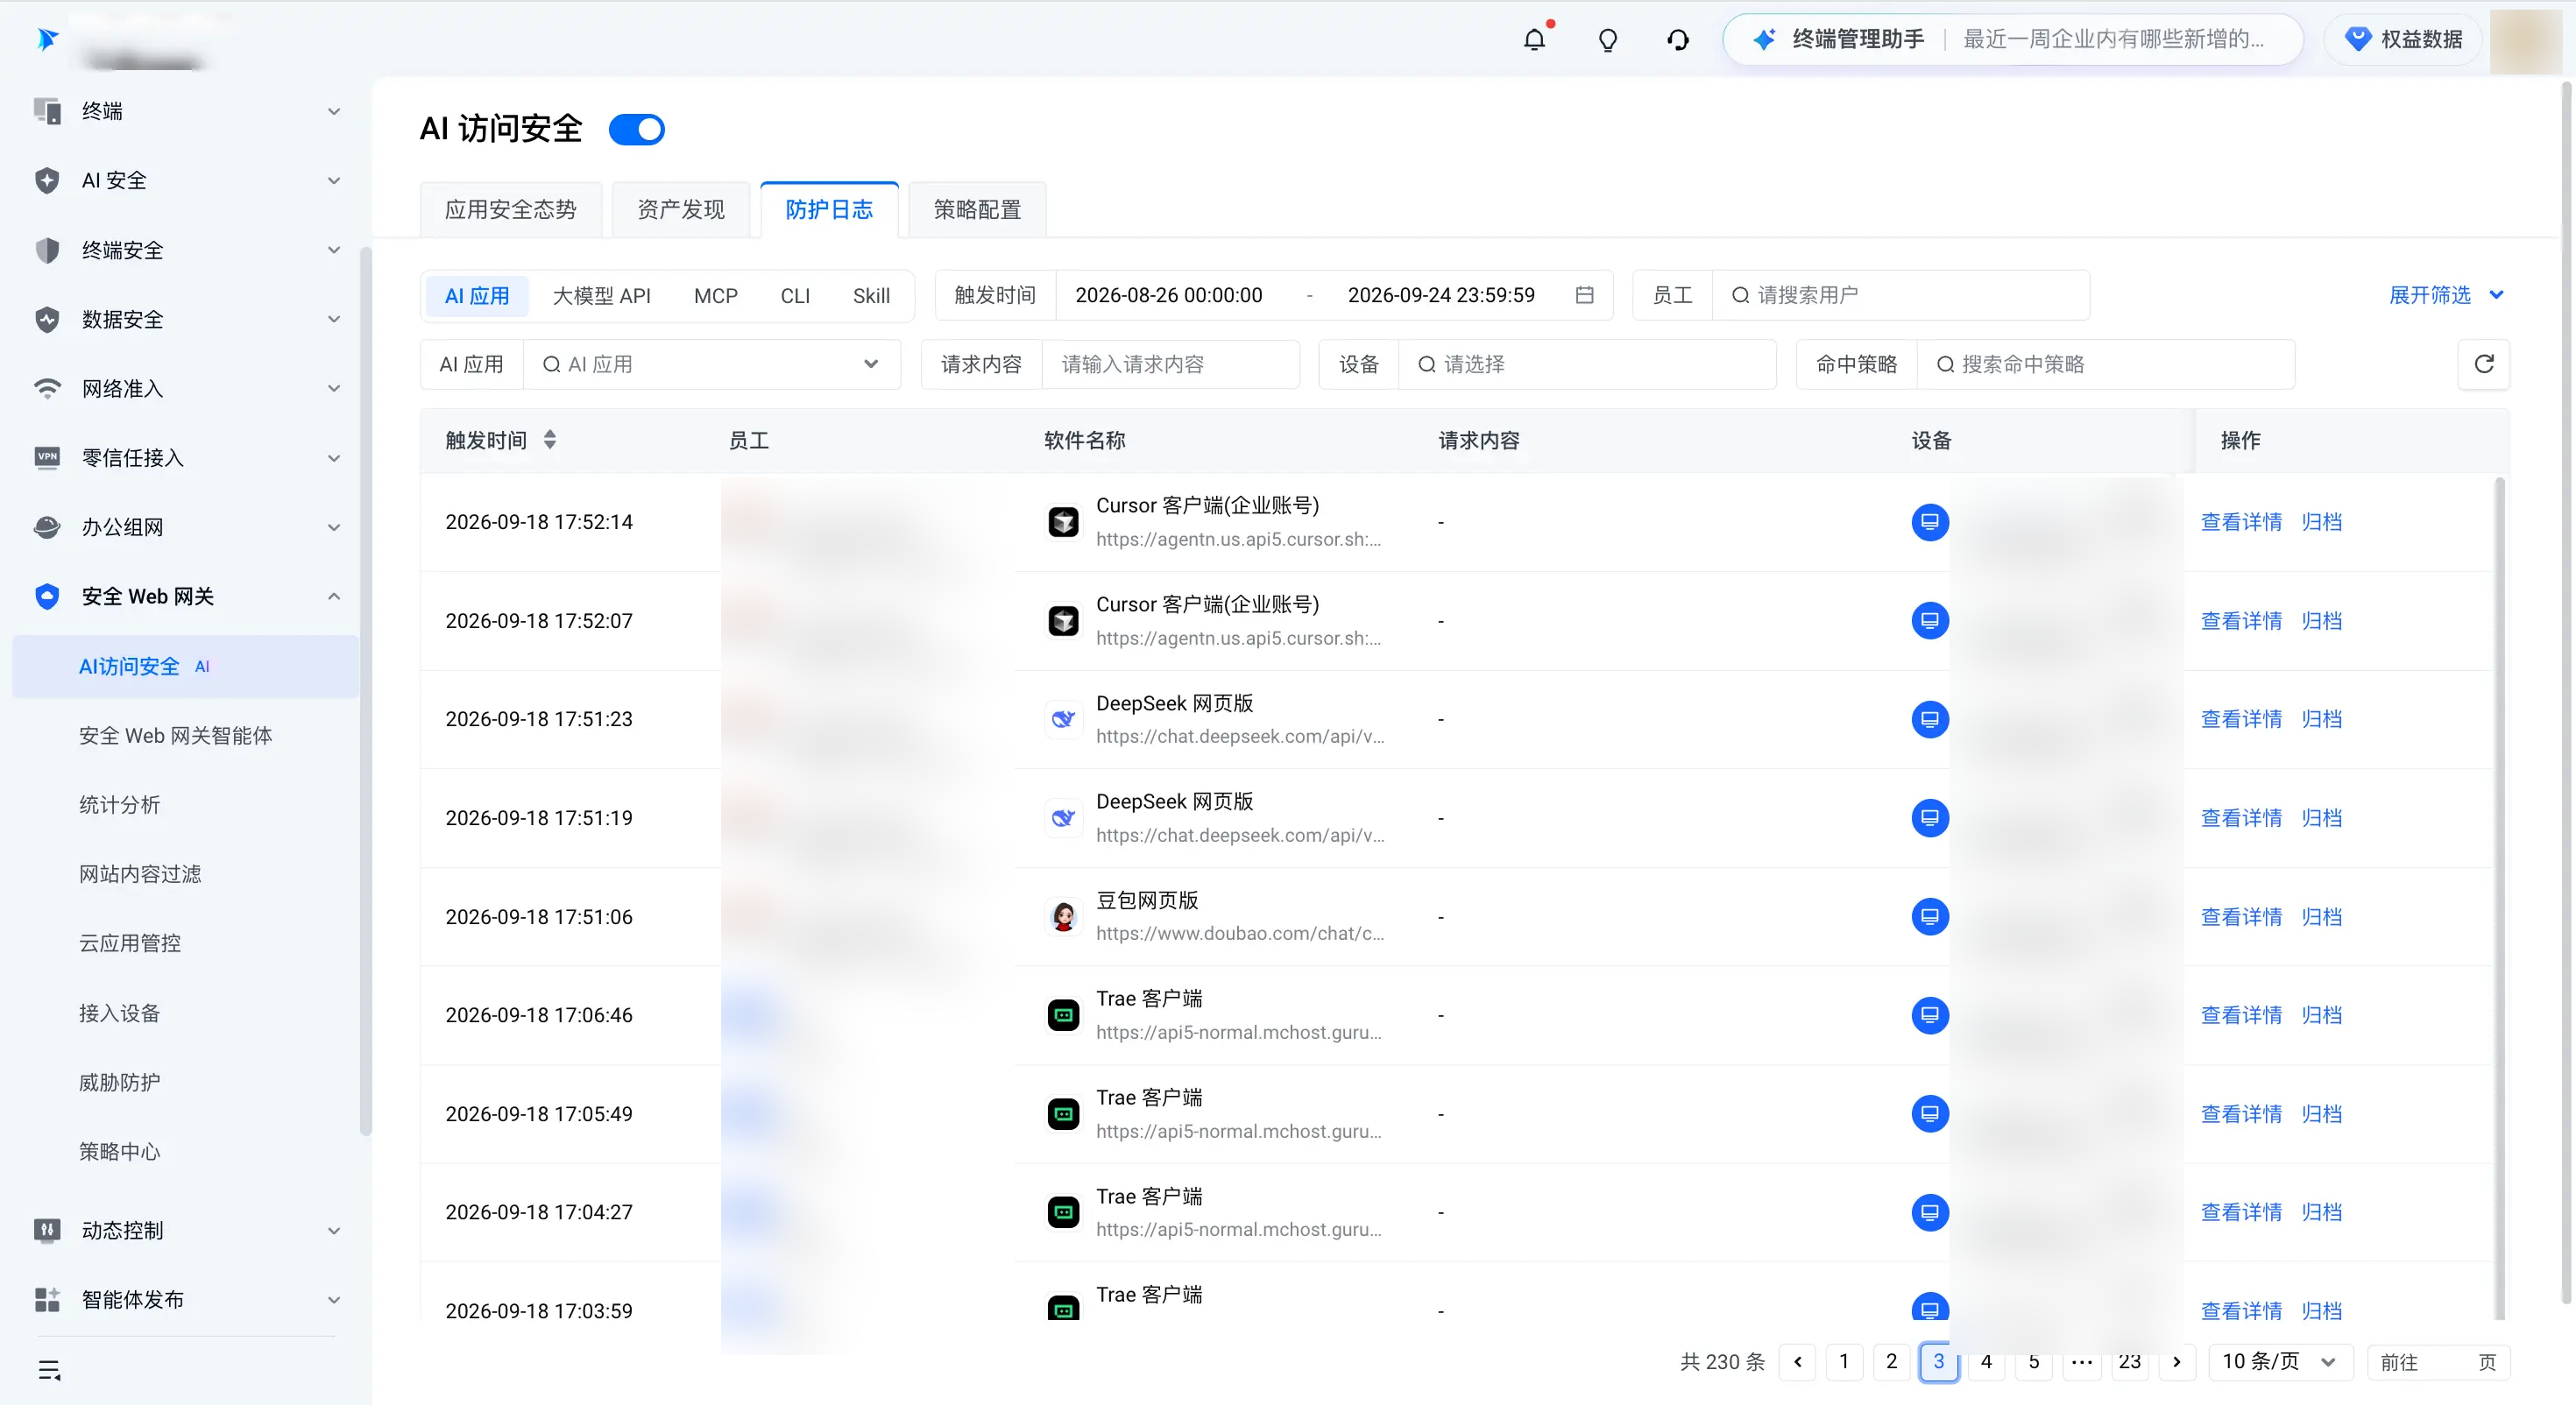Click the refresh icon beside 命中策略 filter

click(2483, 364)
